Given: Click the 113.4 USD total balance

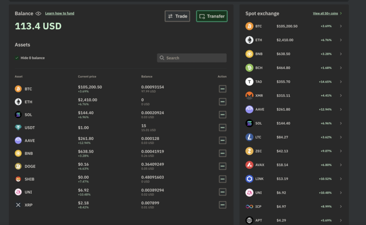Looking at the screenshot, I should 38,26.
